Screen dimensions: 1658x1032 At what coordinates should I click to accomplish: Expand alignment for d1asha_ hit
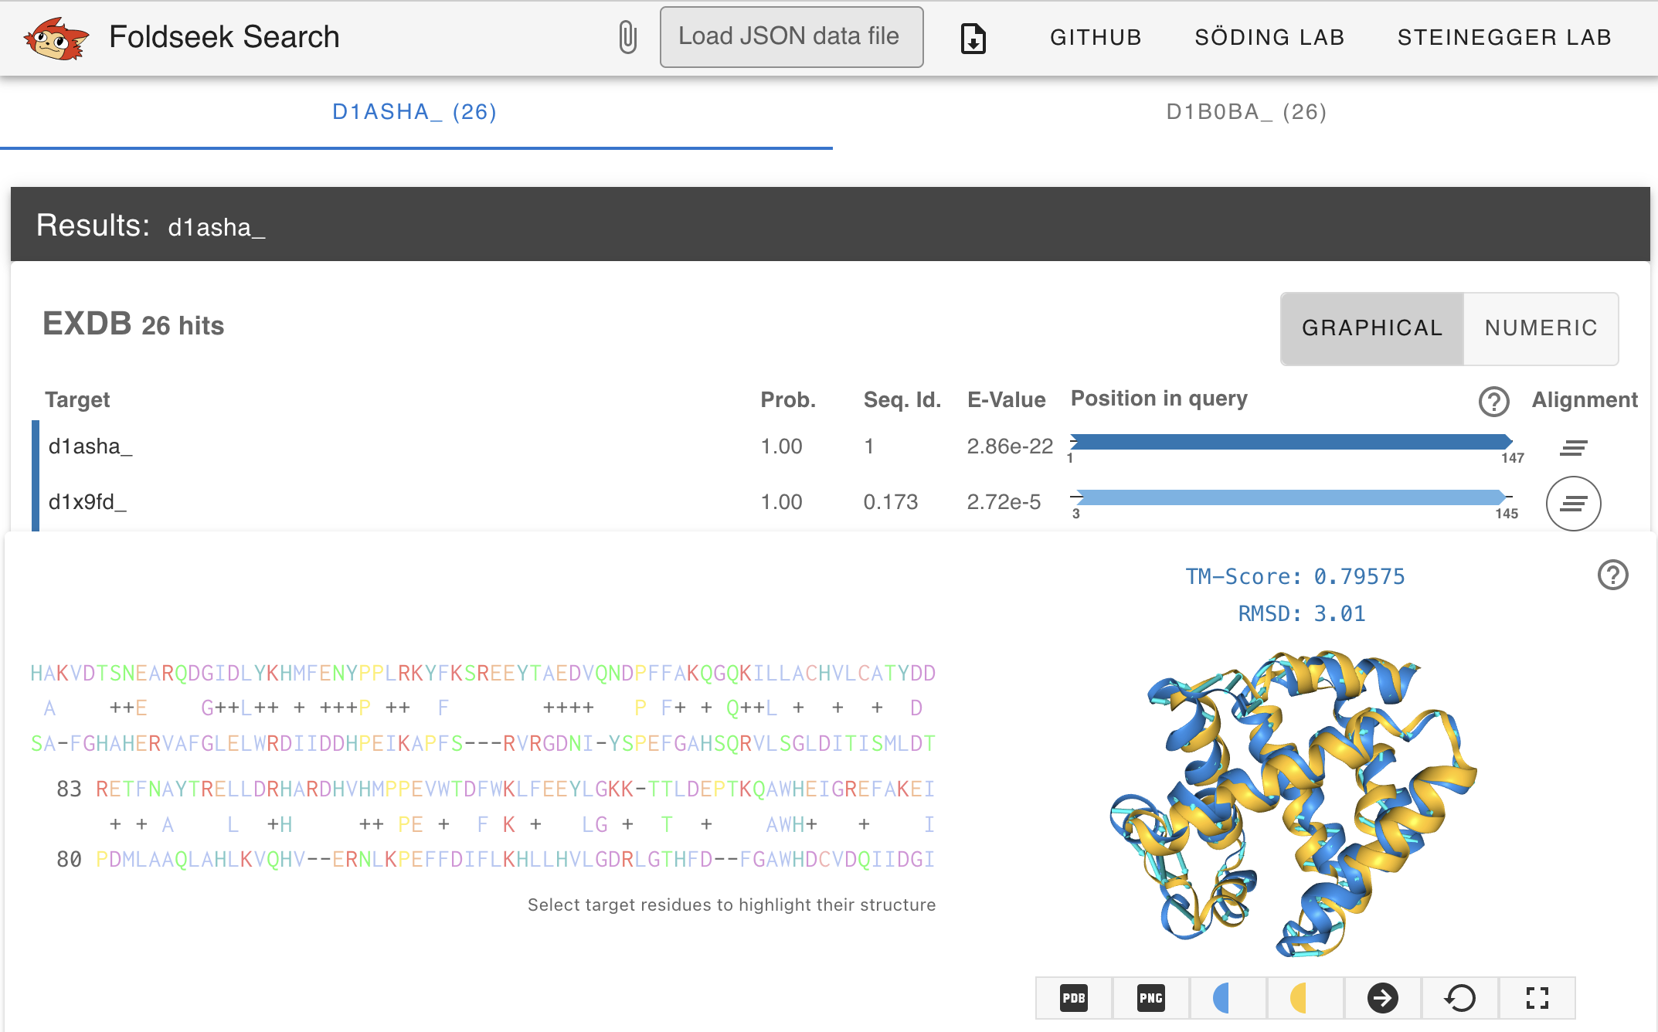(x=1573, y=447)
